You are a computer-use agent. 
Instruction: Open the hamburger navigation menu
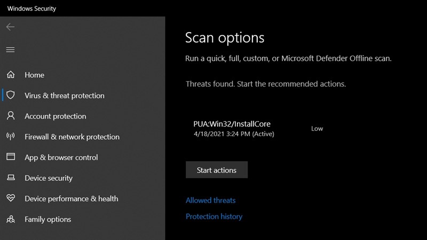(10, 50)
